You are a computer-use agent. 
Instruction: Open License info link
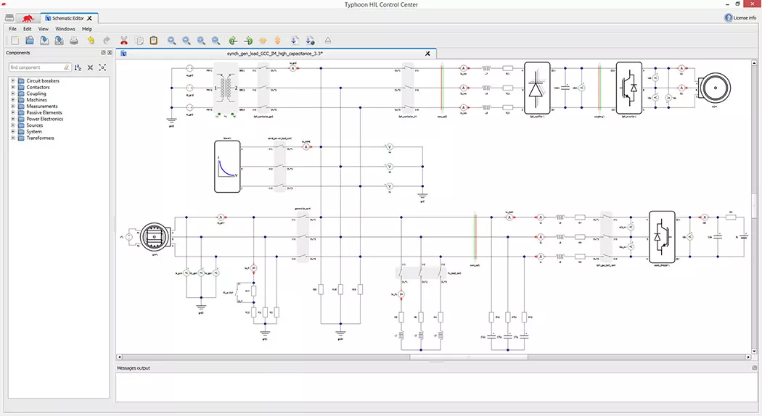[741, 18]
